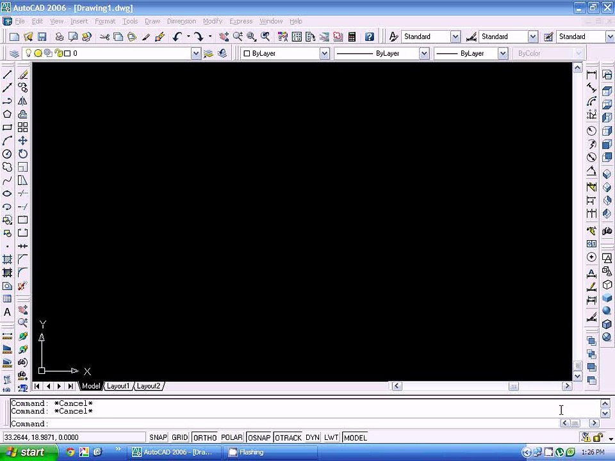Expand the layer list dropdown
615x461 pixels.
click(x=196, y=53)
